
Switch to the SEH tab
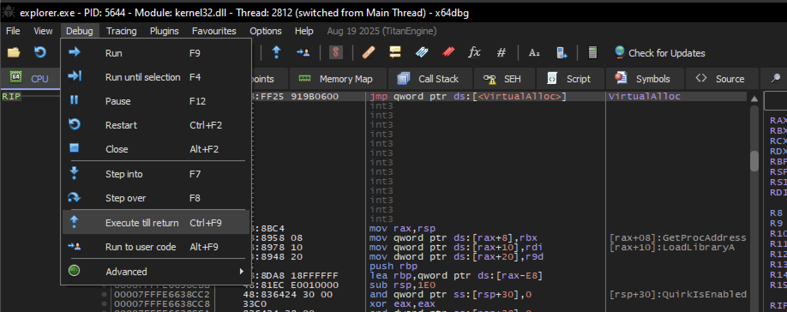click(503, 79)
